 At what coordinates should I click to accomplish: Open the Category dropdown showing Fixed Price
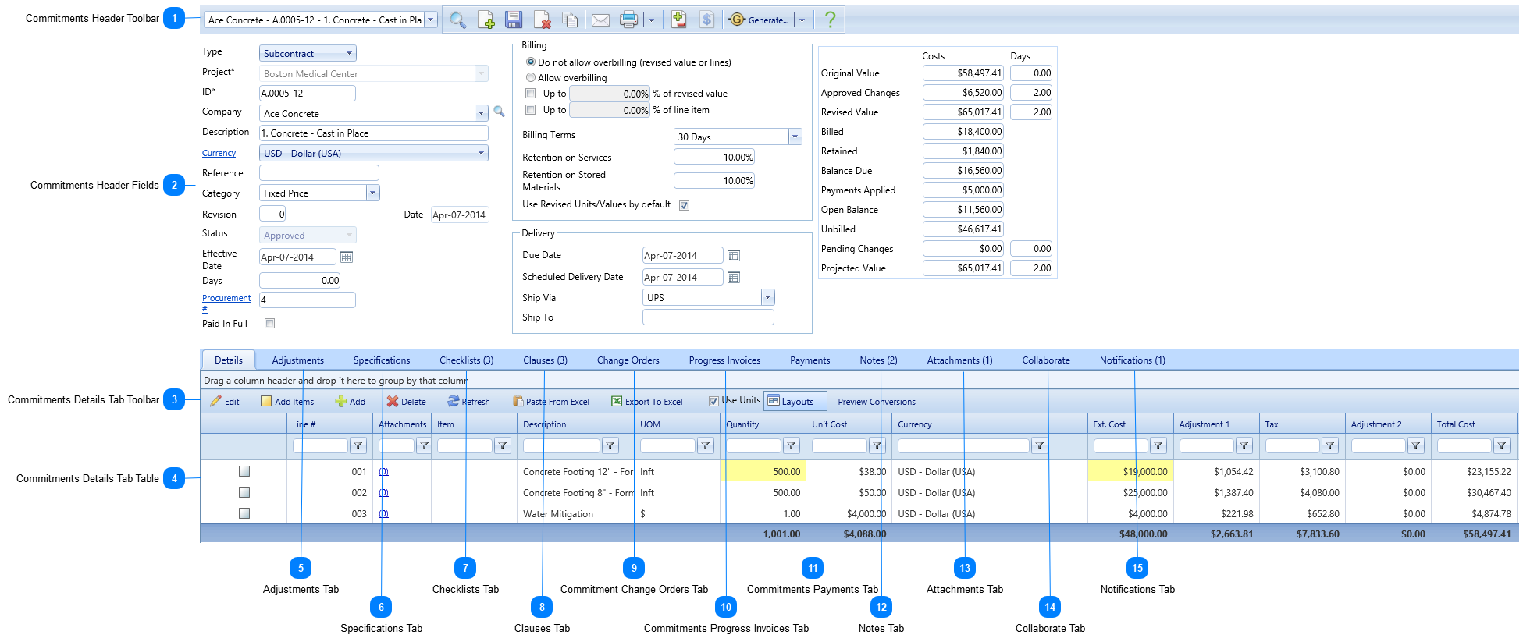[x=372, y=193]
